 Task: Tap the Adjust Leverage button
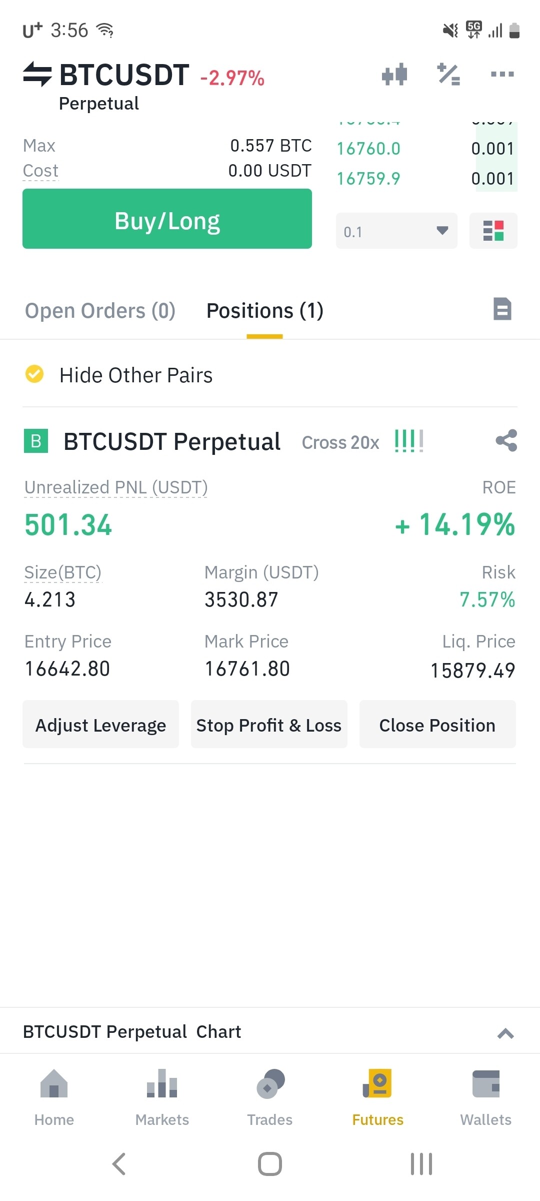point(100,725)
